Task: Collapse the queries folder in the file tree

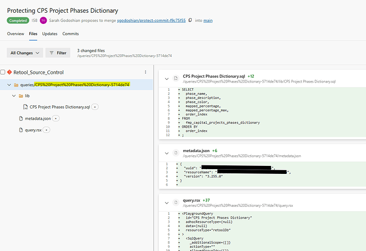Action: click(x=9, y=85)
